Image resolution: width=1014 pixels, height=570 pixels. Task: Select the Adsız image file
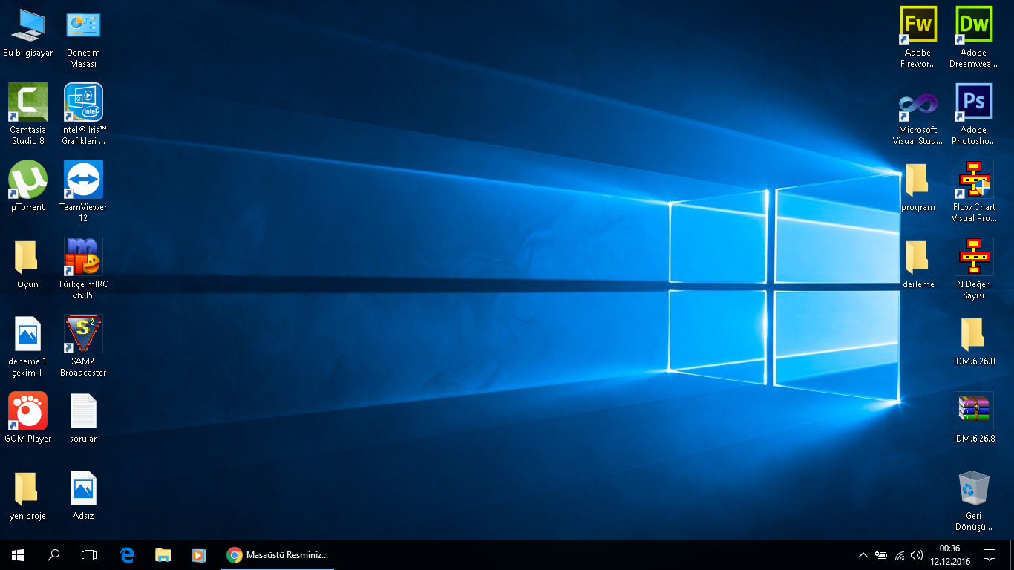[x=83, y=495]
